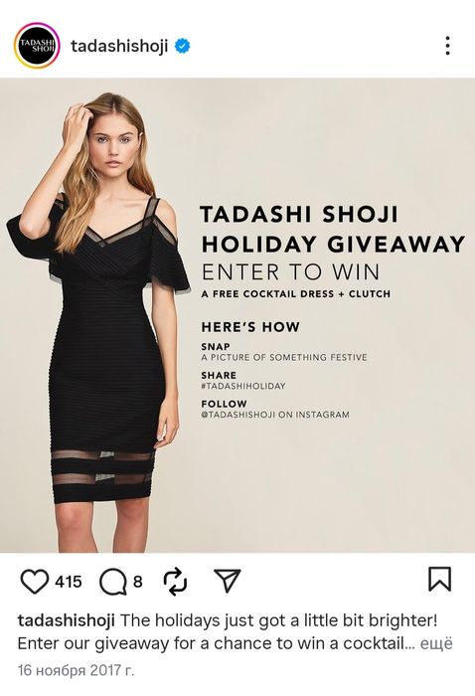Screen dimensions: 475x696
Task: View the 8 comments count
Action: 138,582
